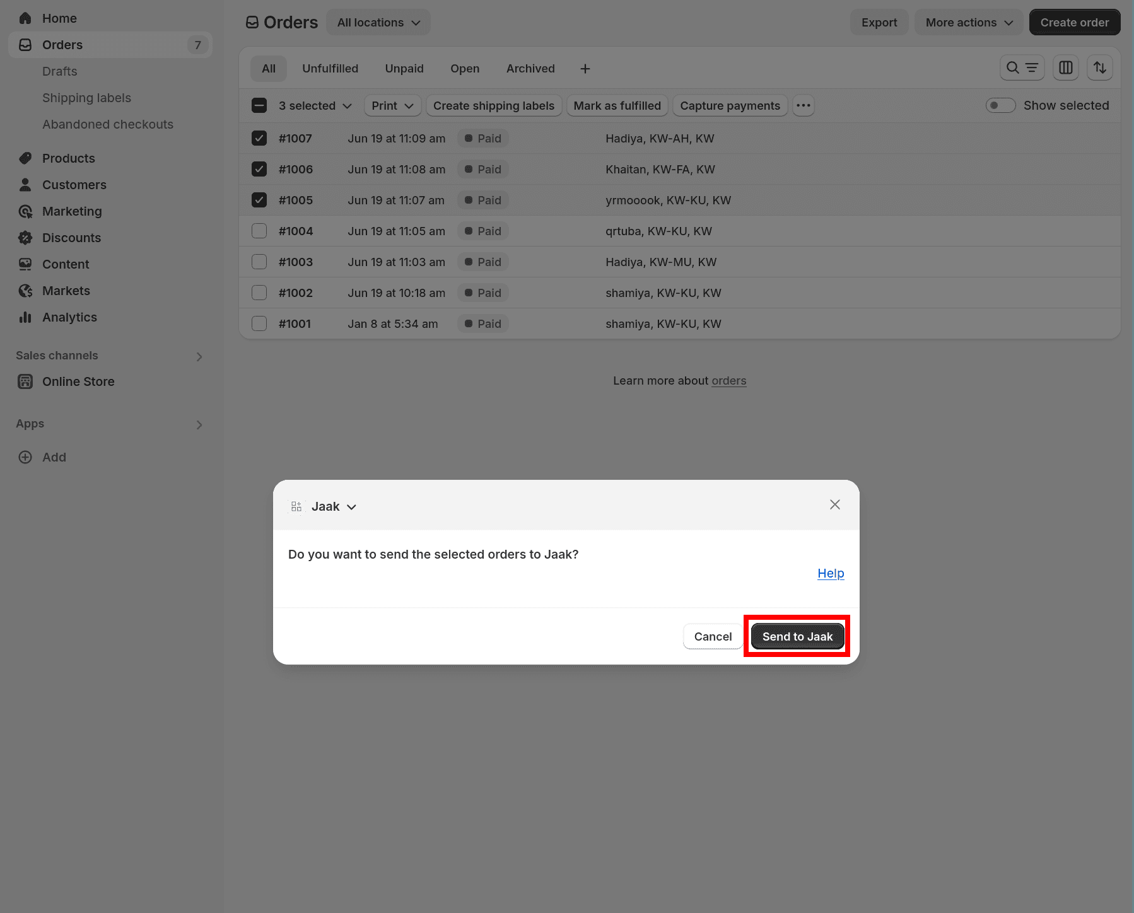Open the Home icon in sidebar
Screen dimensions: 1134x913
(25, 18)
